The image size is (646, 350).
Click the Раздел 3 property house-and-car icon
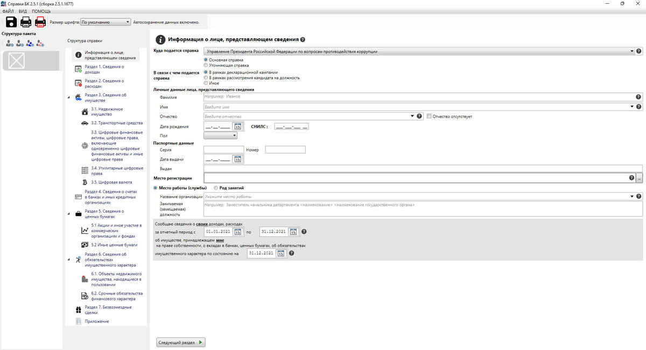(79, 97)
